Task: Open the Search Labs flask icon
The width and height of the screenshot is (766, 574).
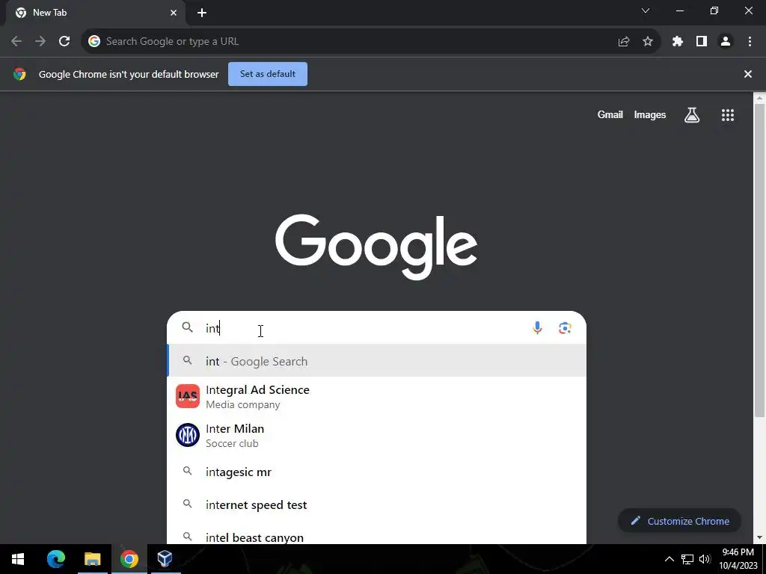Action: [x=692, y=115]
